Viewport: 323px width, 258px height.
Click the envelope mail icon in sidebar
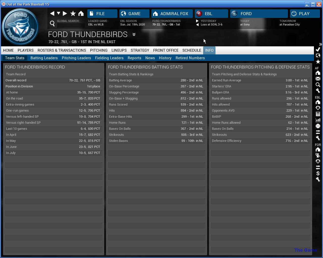click(318, 79)
